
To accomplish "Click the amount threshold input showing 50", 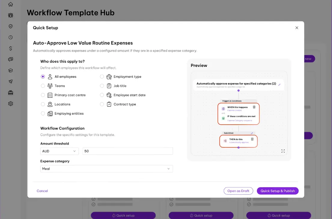I will tap(127, 151).
